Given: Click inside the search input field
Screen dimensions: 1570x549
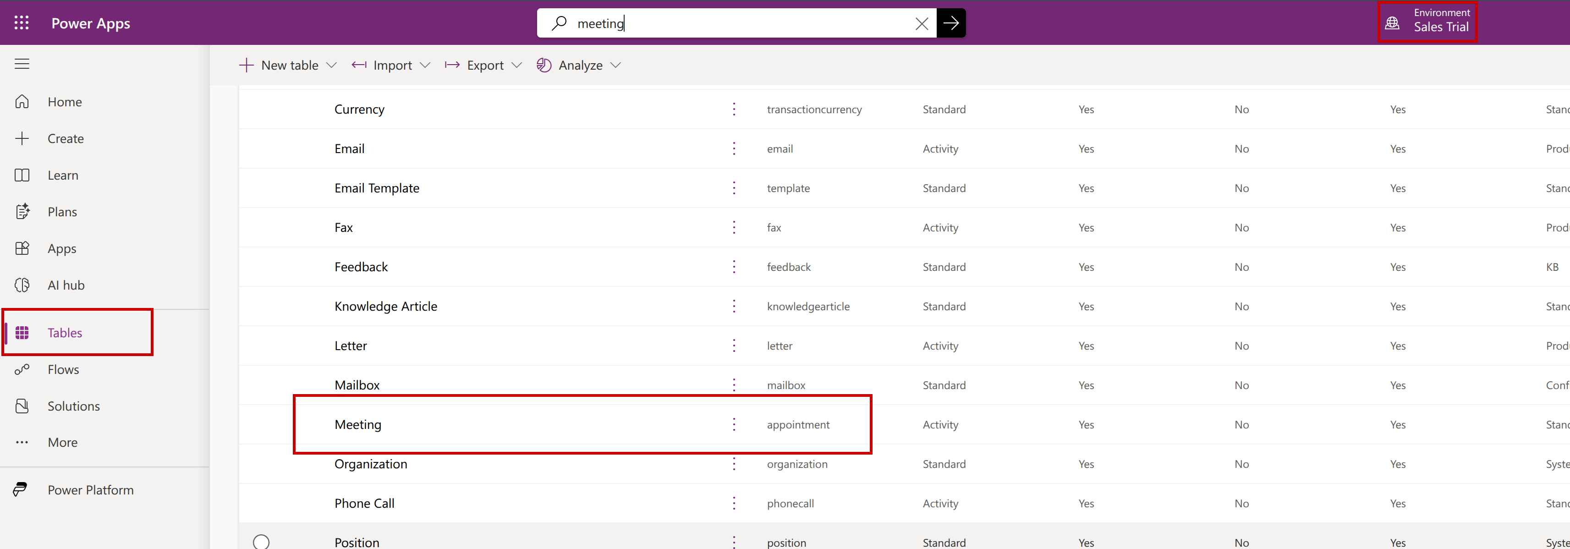Looking at the screenshot, I should (737, 23).
